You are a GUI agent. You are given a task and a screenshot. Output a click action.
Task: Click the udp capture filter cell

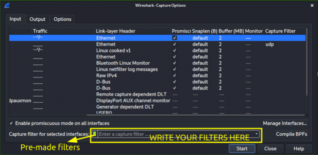(x=270, y=44)
